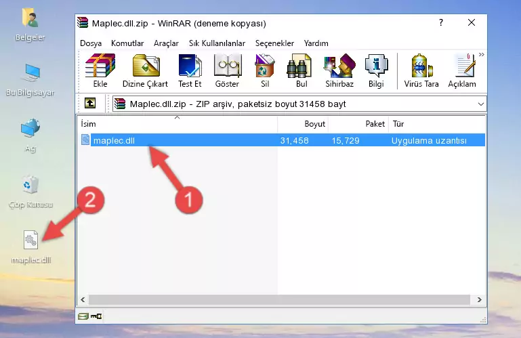Open the Açıklama comment tool
521x338 pixels.
pos(462,70)
